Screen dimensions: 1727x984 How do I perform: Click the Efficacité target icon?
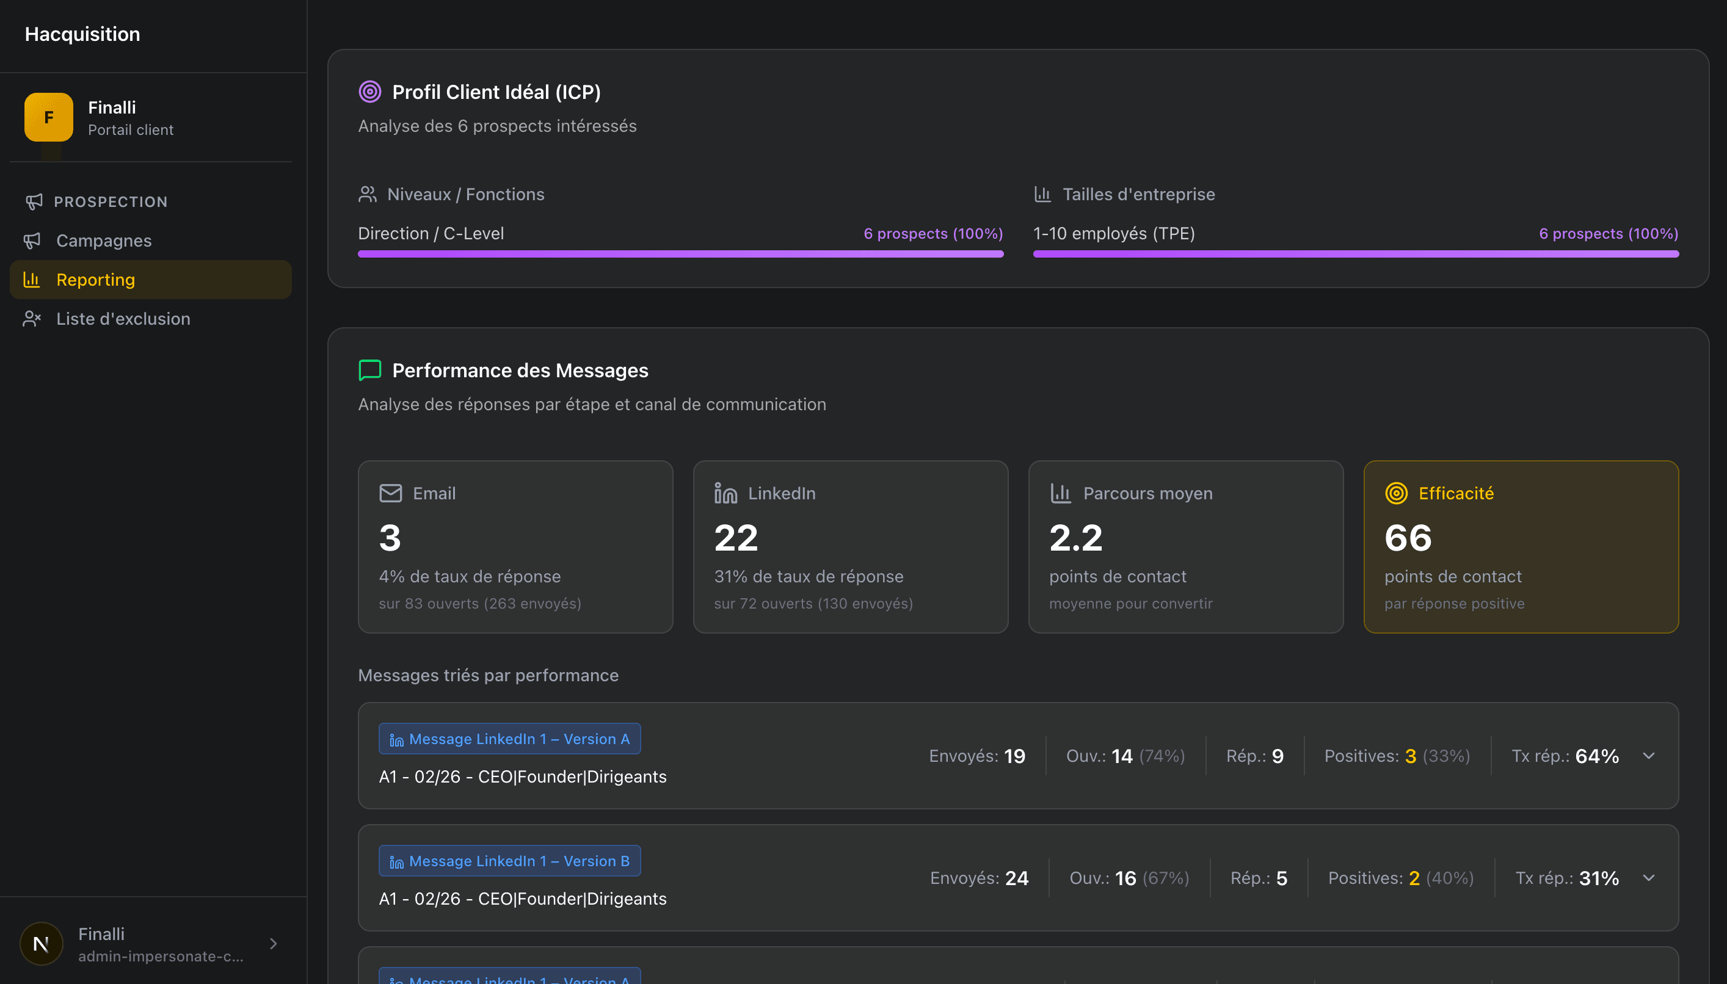[1397, 493]
